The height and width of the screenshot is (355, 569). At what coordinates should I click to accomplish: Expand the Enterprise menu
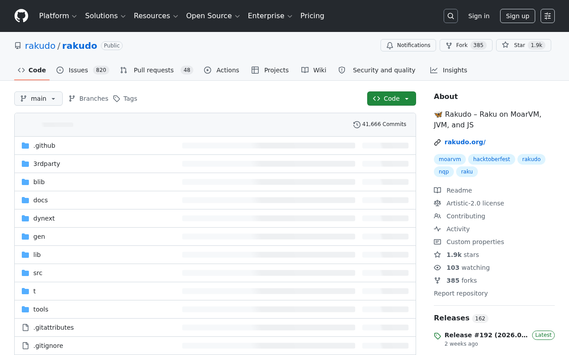[270, 16]
